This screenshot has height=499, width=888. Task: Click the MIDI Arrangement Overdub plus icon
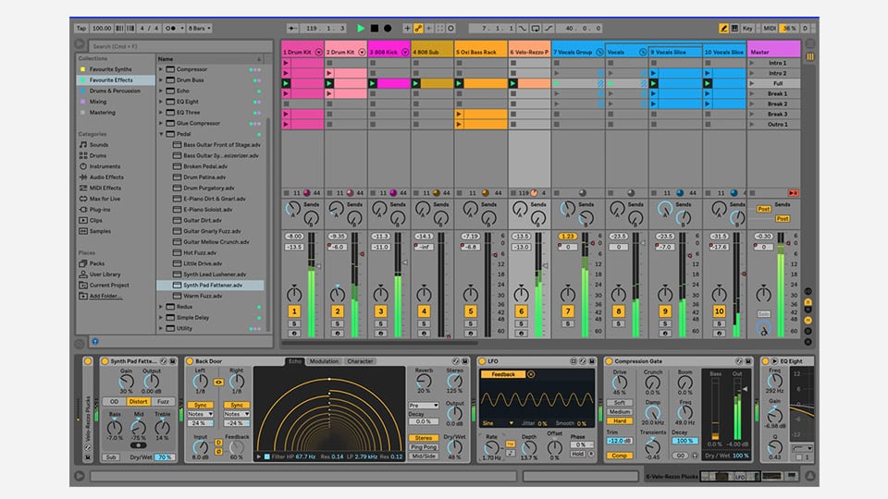click(407, 28)
